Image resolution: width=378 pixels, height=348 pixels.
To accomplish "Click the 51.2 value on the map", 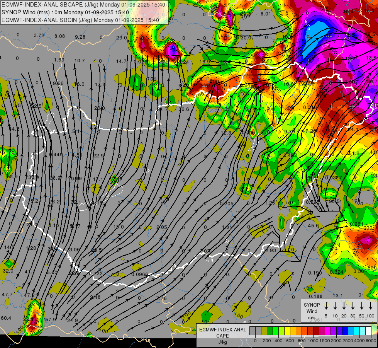I will [x=354, y=154].
